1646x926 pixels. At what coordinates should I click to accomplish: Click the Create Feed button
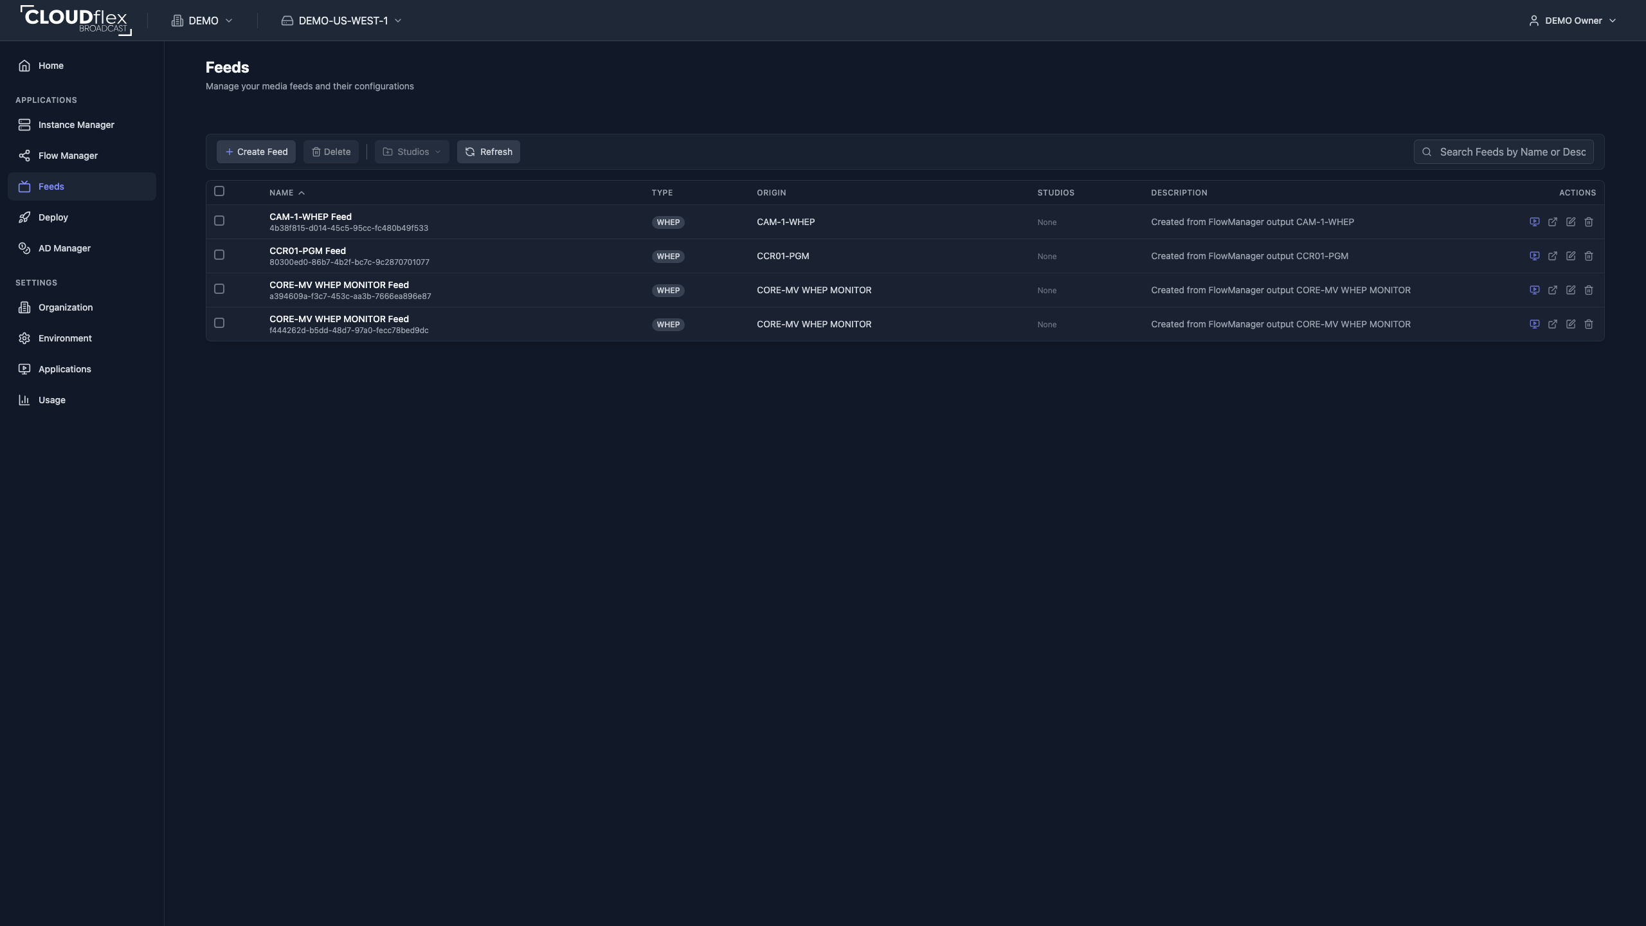(256, 152)
